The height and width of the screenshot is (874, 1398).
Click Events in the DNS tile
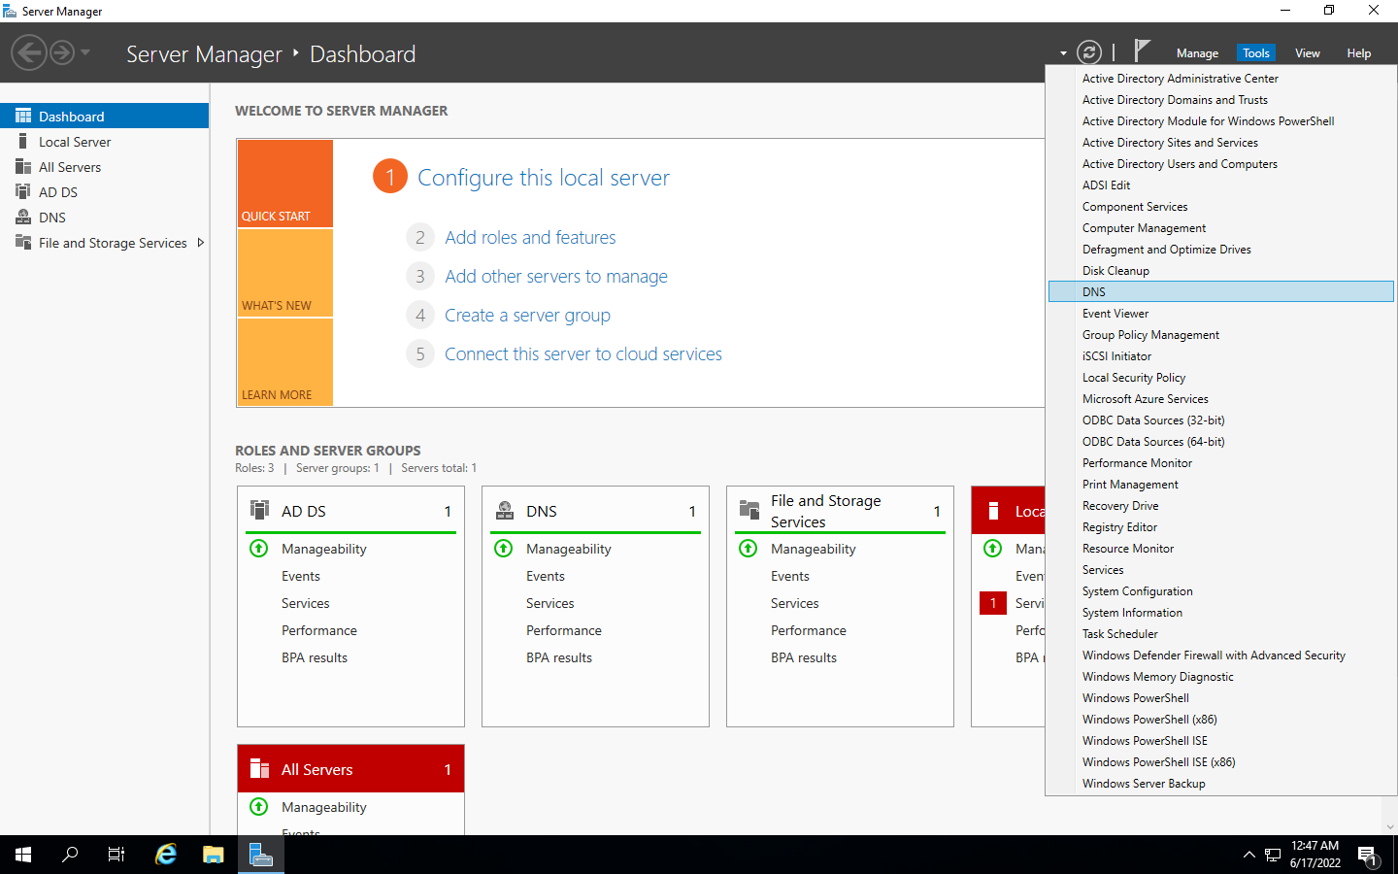(546, 576)
